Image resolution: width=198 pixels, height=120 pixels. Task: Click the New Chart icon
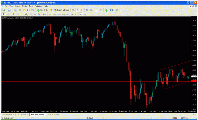point(3,10)
